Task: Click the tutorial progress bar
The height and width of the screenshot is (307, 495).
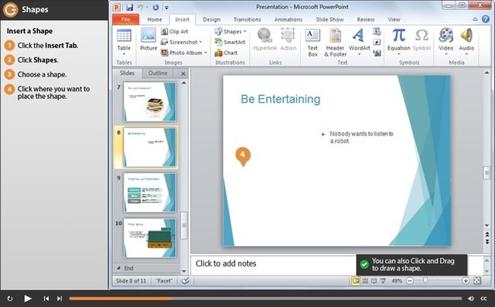Action: click(265, 298)
